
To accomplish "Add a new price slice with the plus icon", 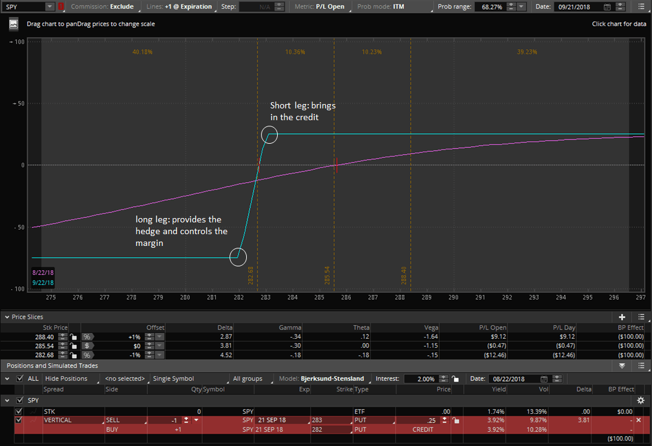I will pos(622,317).
